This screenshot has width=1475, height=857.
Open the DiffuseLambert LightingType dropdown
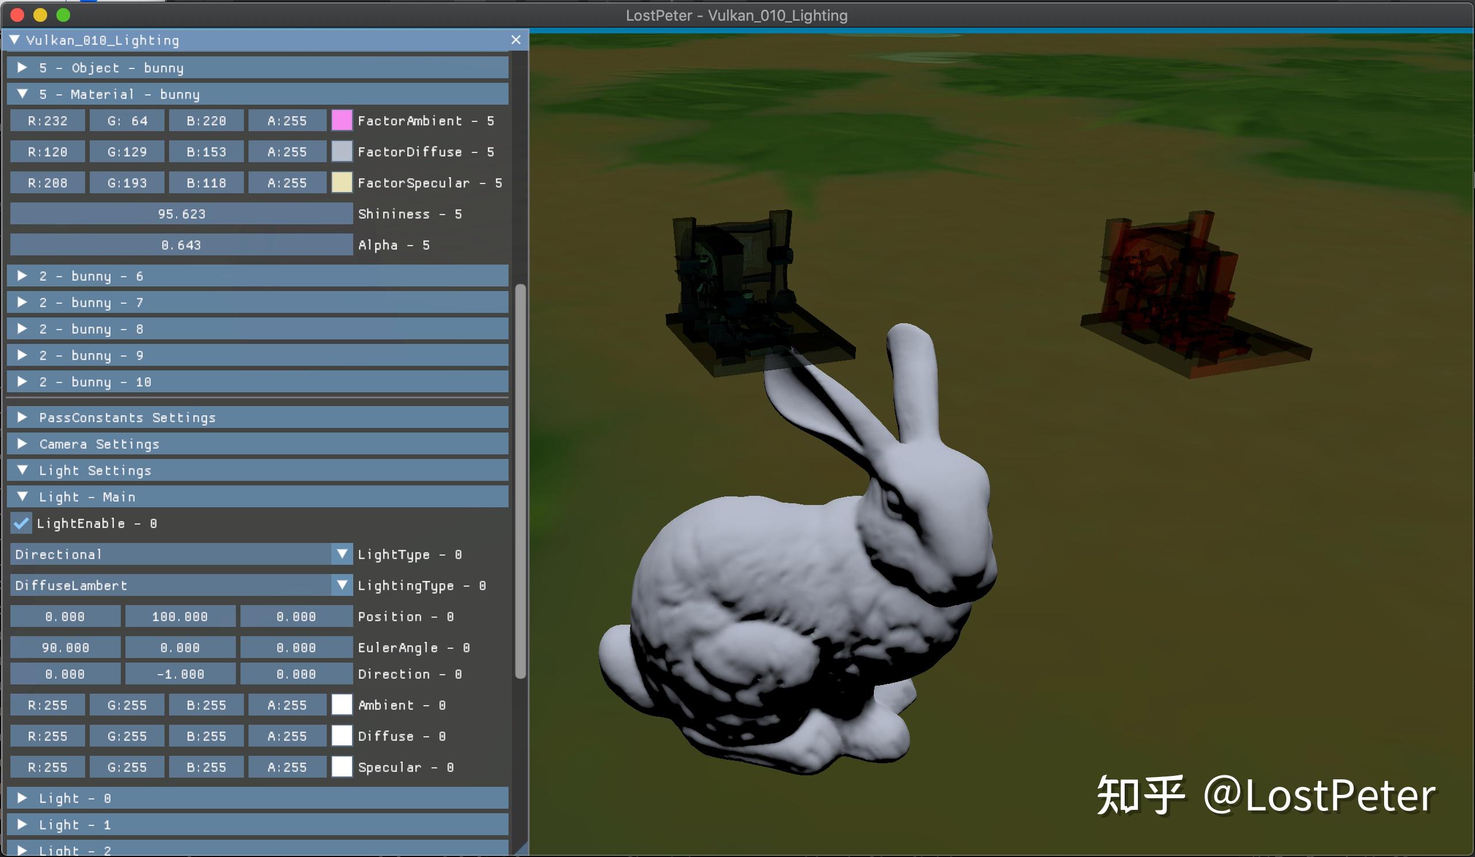pyautogui.click(x=342, y=586)
